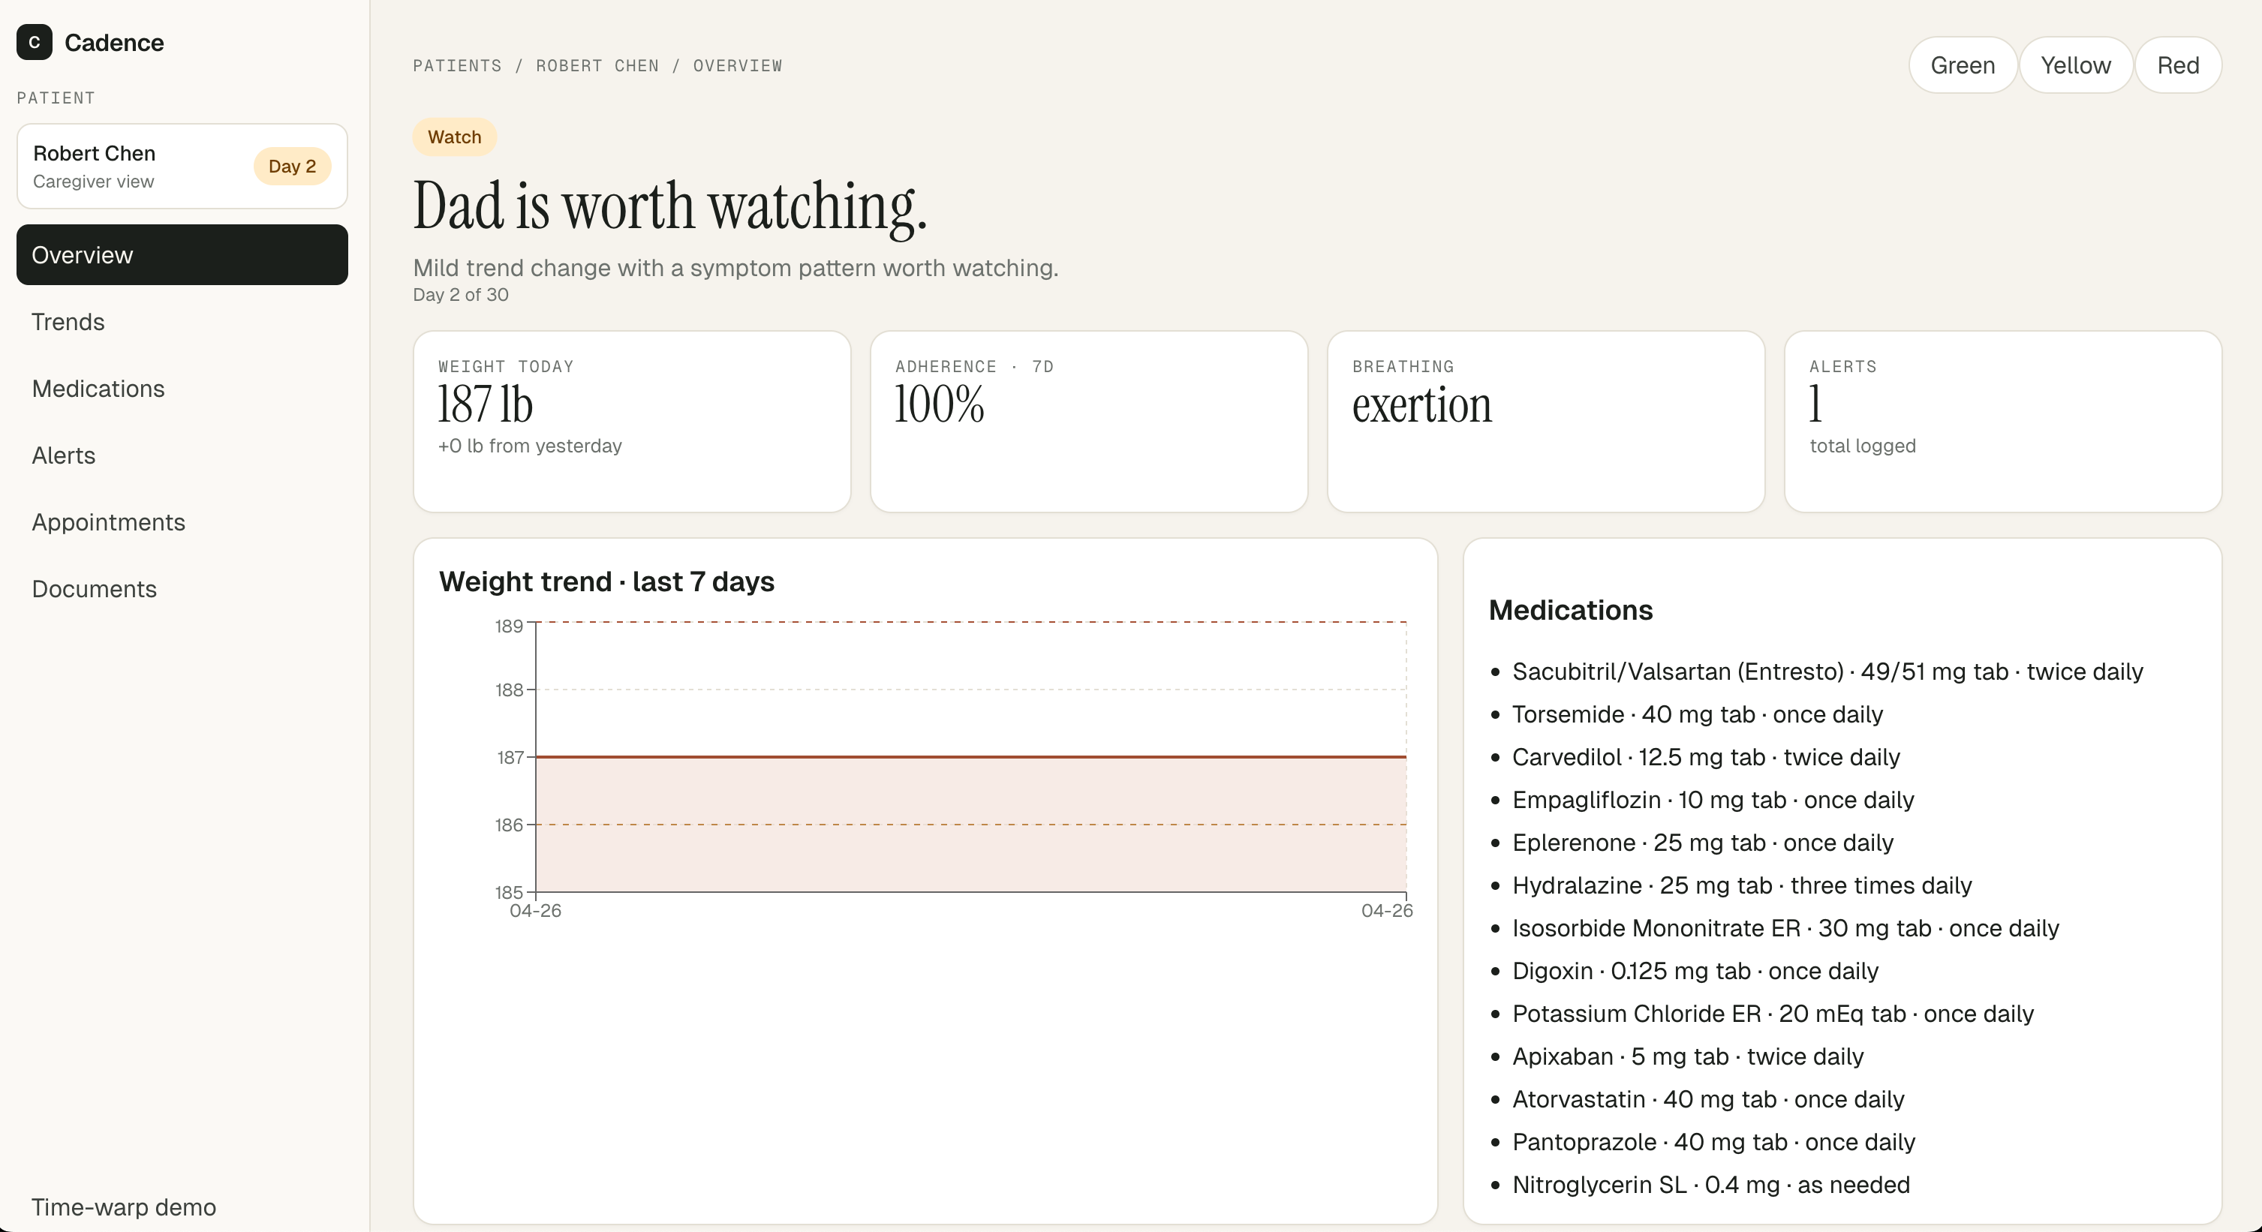
Task: Switch status to Yellow
Action: coord(2075,65)
